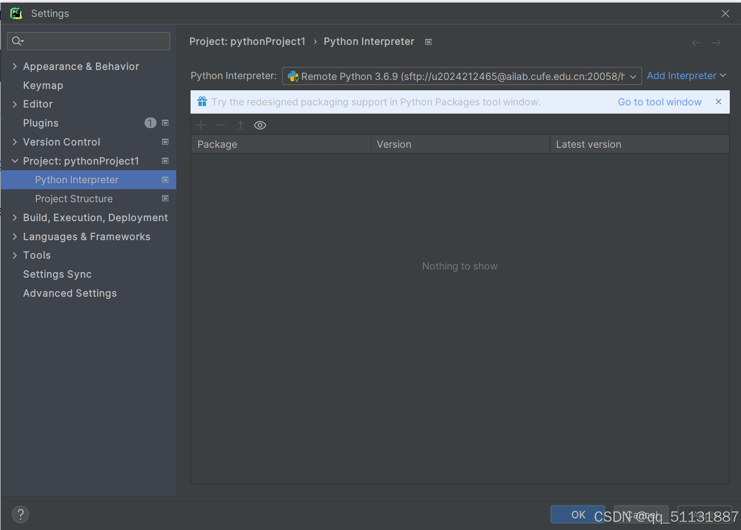Add a new package with plus icon
Viewport: 741px width, 530px height.
200,125
